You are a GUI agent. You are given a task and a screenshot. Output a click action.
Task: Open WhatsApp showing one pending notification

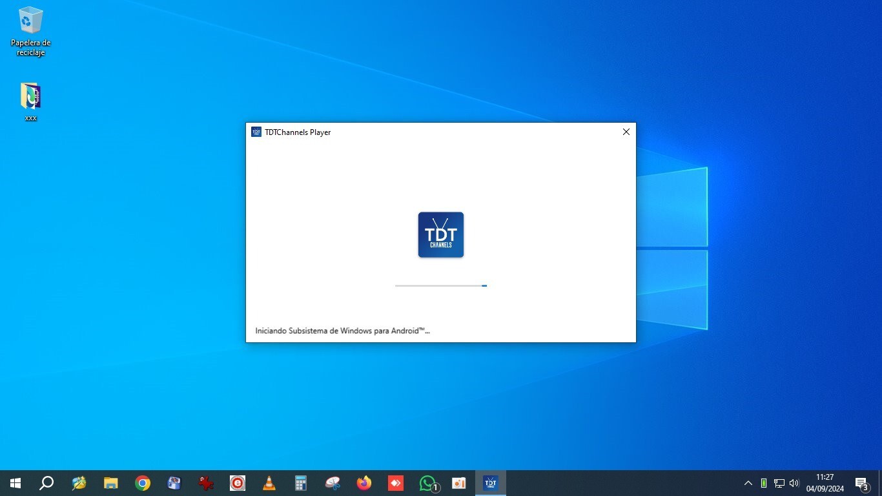click(x=427, y=482)
